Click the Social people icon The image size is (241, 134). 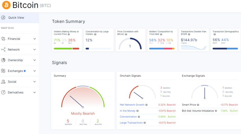point(3,82)
